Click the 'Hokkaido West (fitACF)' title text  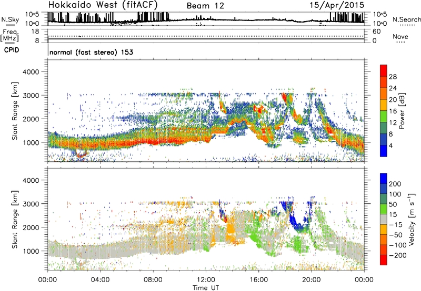[103, 5]
